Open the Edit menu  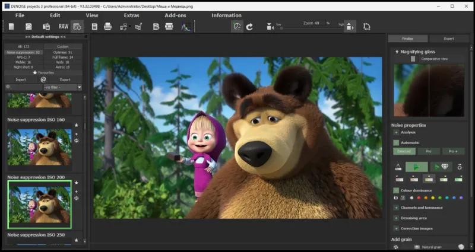[x=55, y=15]
